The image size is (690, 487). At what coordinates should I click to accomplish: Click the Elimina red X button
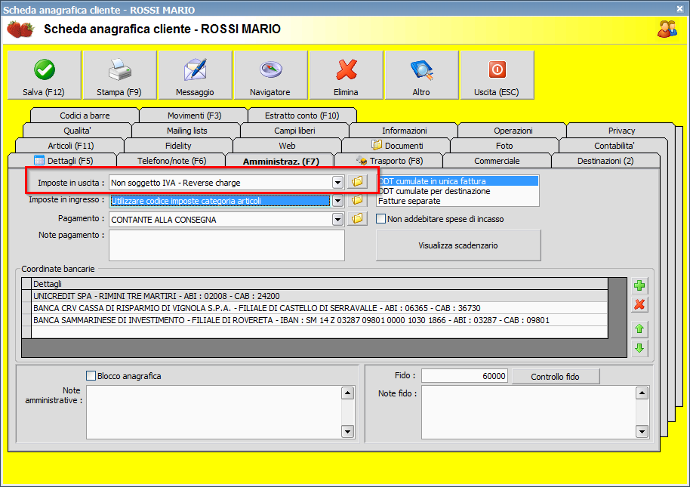pyautogui.click(x=347, y=76)
